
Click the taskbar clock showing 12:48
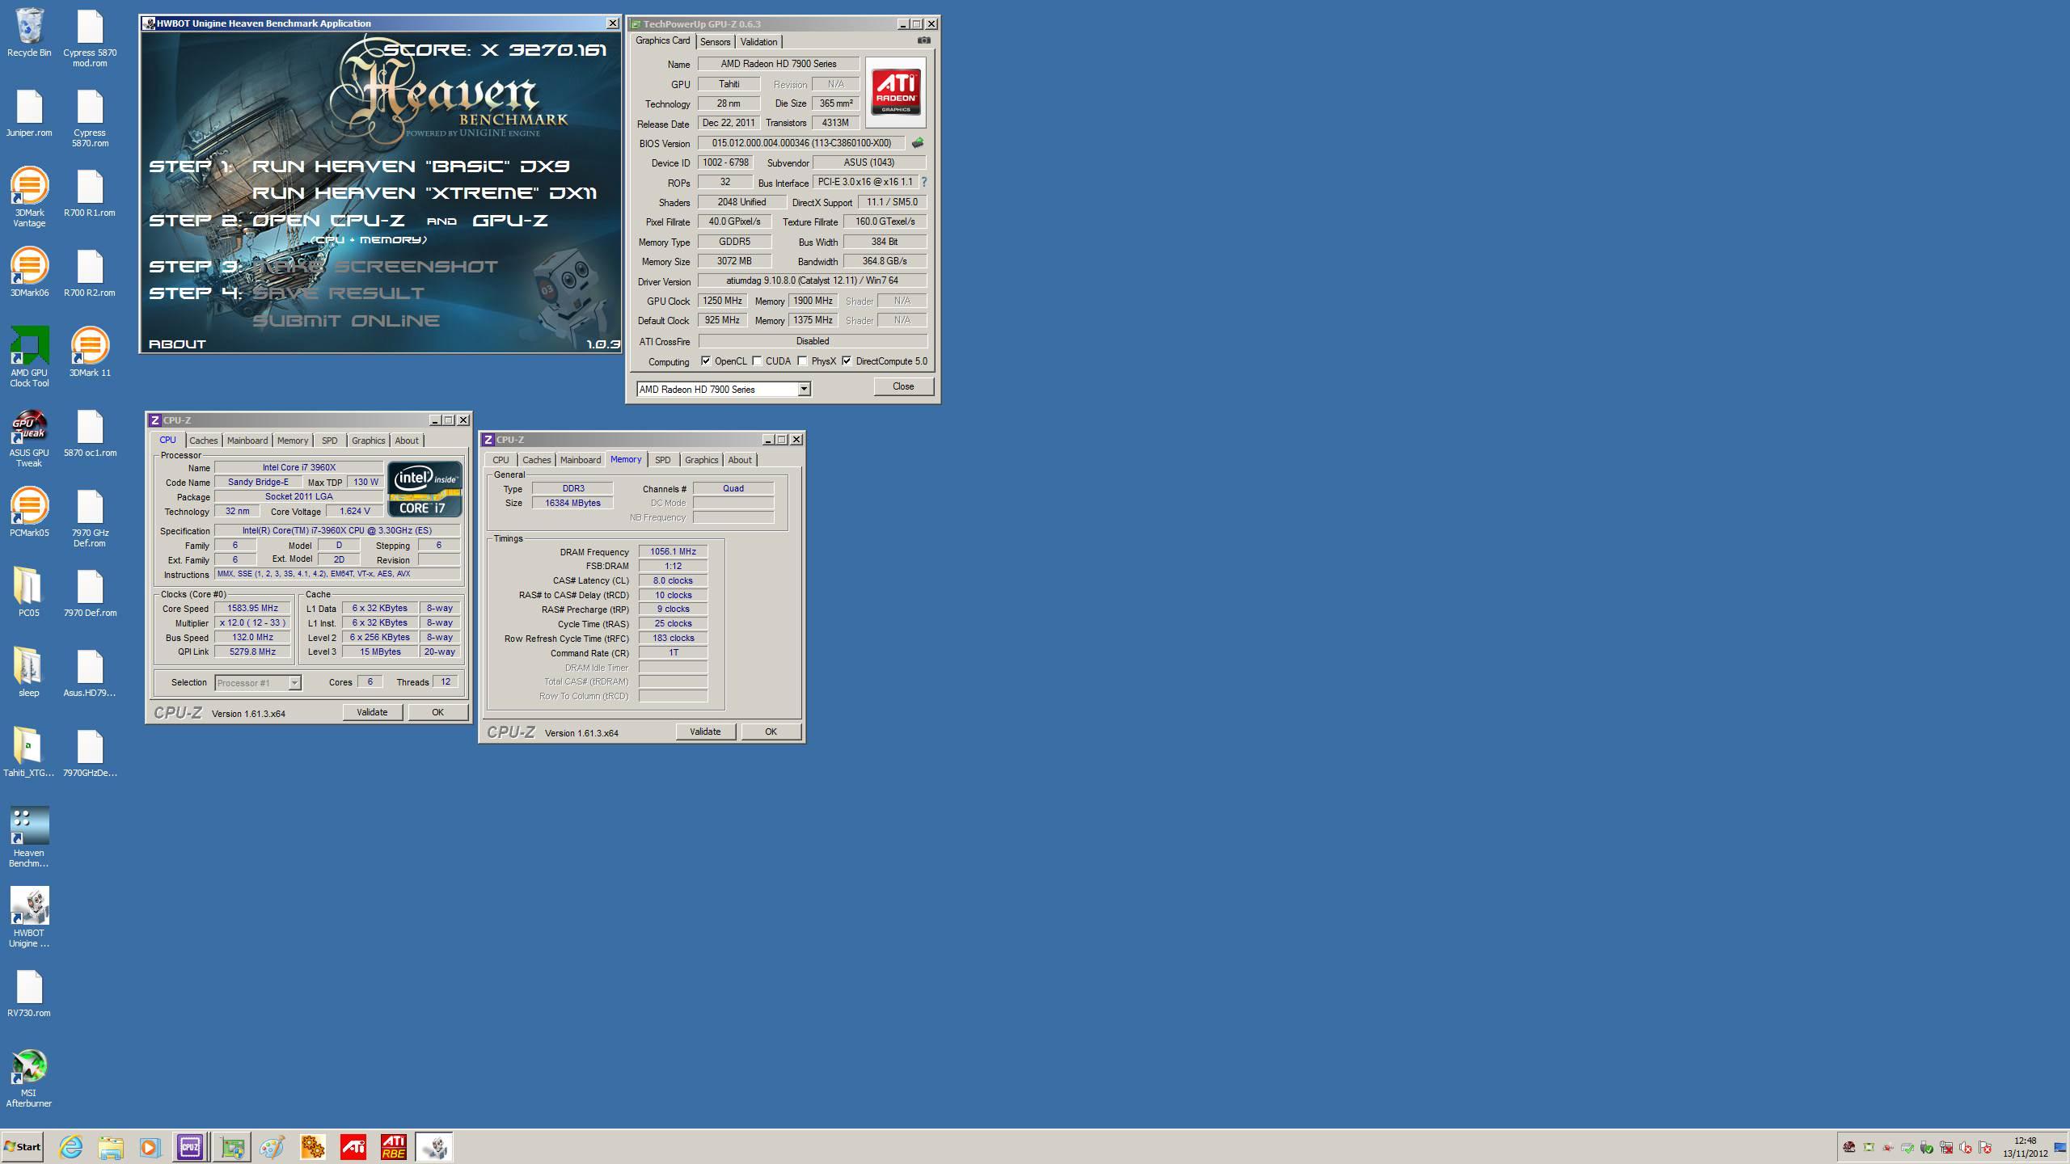2025,1147
